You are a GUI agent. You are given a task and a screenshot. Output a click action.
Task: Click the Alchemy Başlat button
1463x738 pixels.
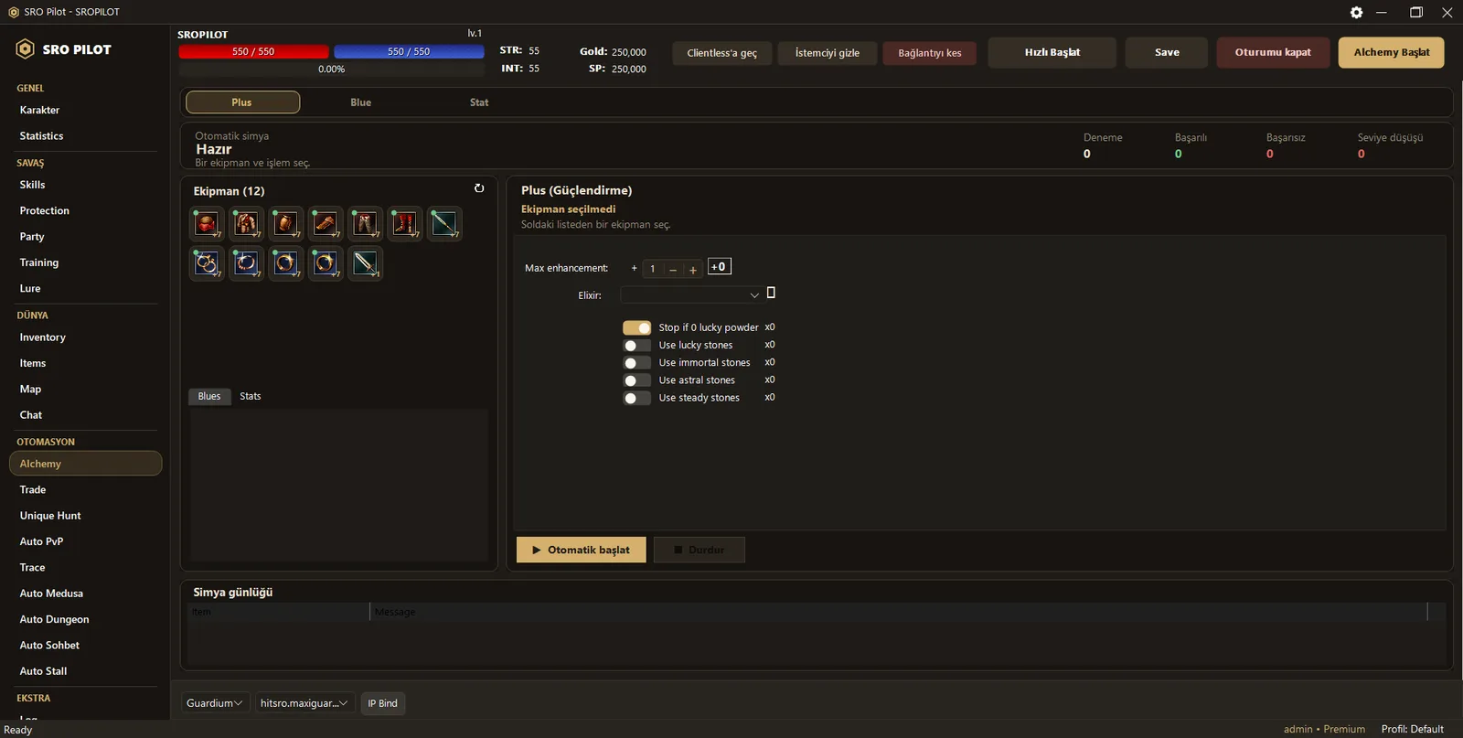click(x=1391, y=52)
